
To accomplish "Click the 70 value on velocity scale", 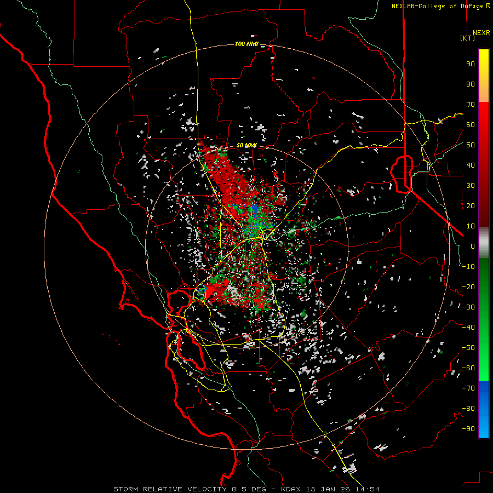I will pos(471,105).
